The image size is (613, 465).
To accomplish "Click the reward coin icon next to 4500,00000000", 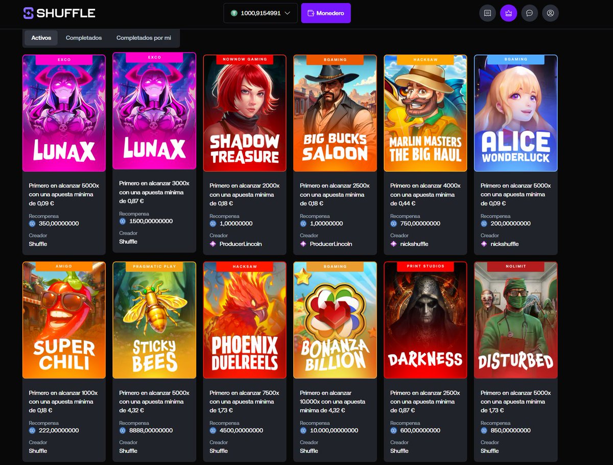I will 213,430.
